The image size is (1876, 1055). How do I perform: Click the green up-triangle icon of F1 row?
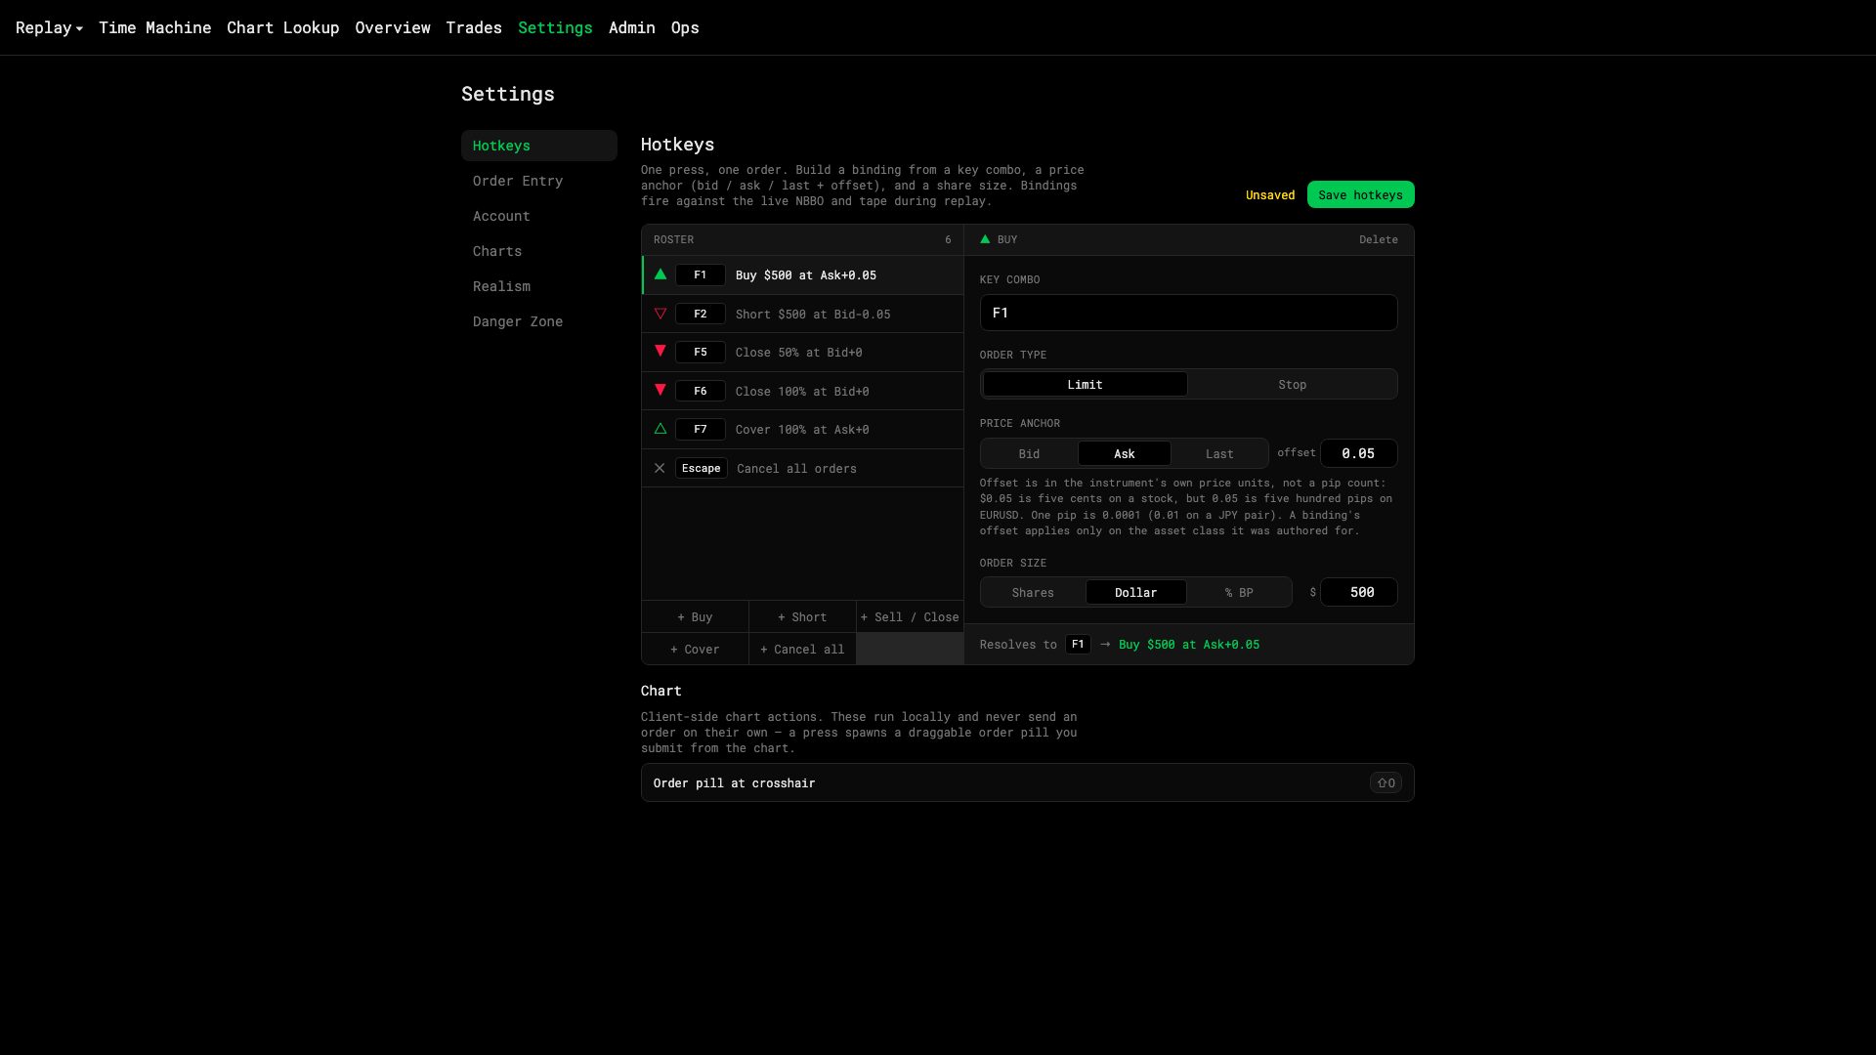[661, 274]
